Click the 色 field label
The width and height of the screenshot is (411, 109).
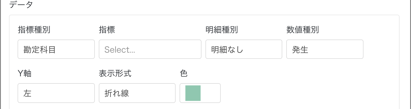[x=184, y=74]
